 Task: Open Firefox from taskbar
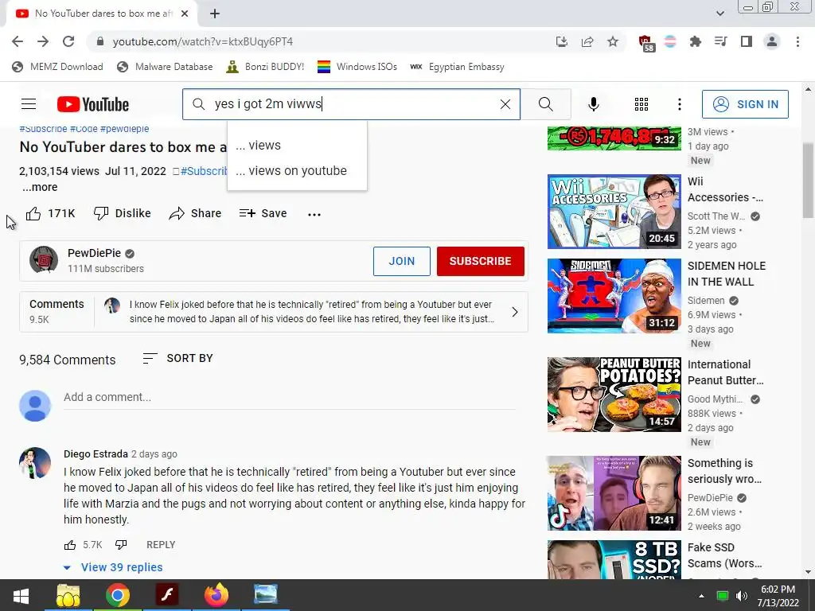tap(216, 595)
